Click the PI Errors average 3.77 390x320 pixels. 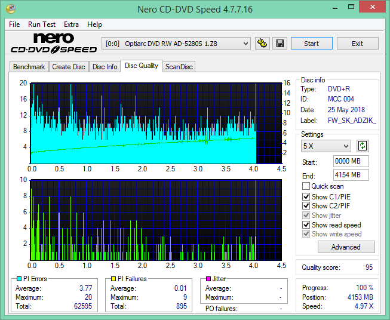pyautogui.click(x=86, y=288)
